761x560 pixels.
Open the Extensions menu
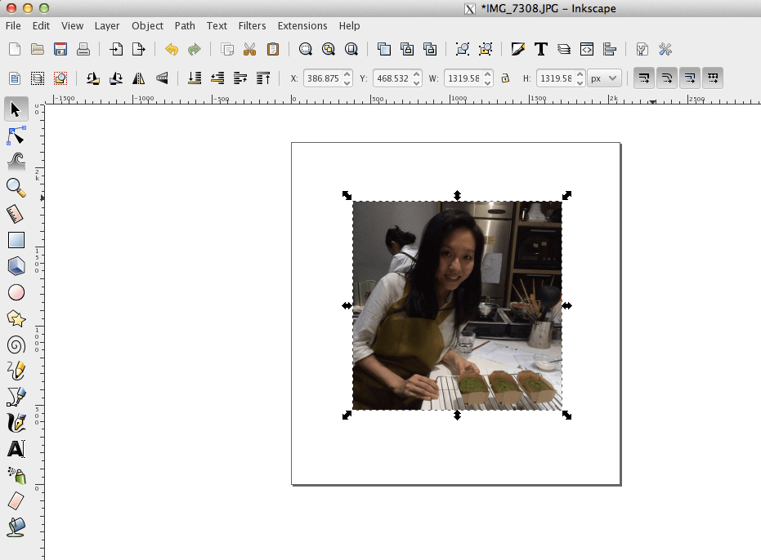click(x=302, y=25)
